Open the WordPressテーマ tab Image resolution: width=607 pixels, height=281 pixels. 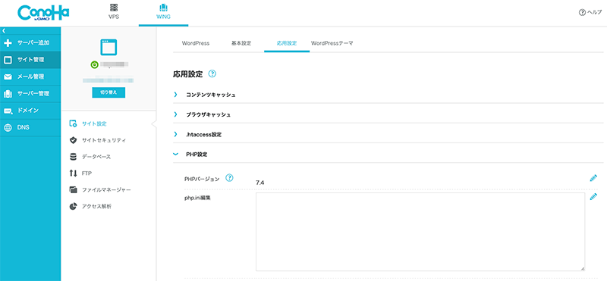(x=332, y=43)
